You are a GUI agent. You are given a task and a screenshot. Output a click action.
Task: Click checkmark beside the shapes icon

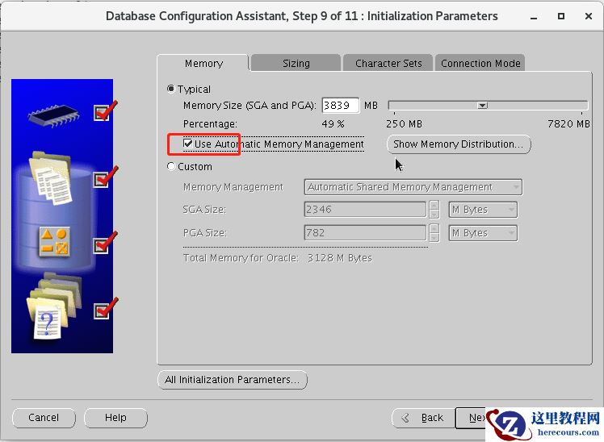click(x=105, y=243)
